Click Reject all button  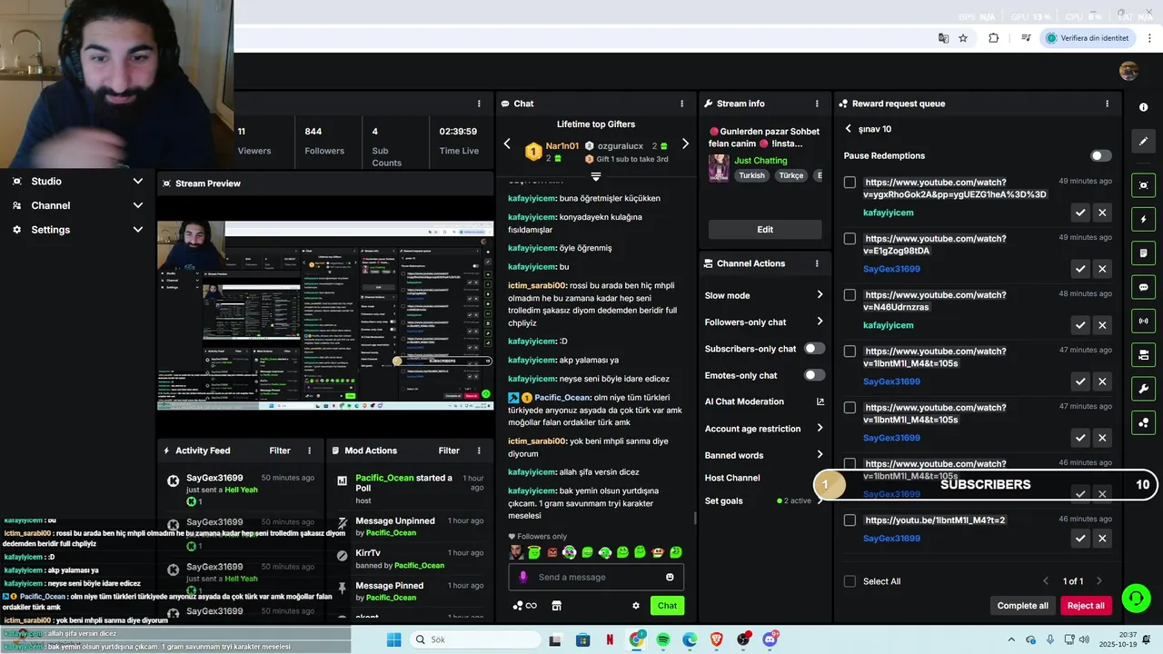1086,606
